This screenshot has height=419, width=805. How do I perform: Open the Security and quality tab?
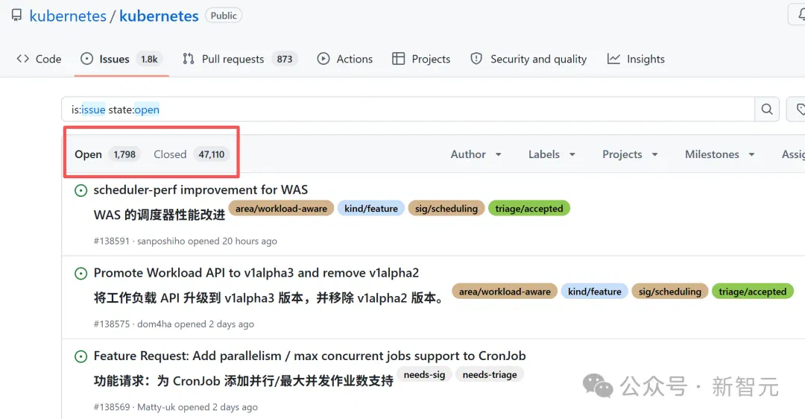528,59
